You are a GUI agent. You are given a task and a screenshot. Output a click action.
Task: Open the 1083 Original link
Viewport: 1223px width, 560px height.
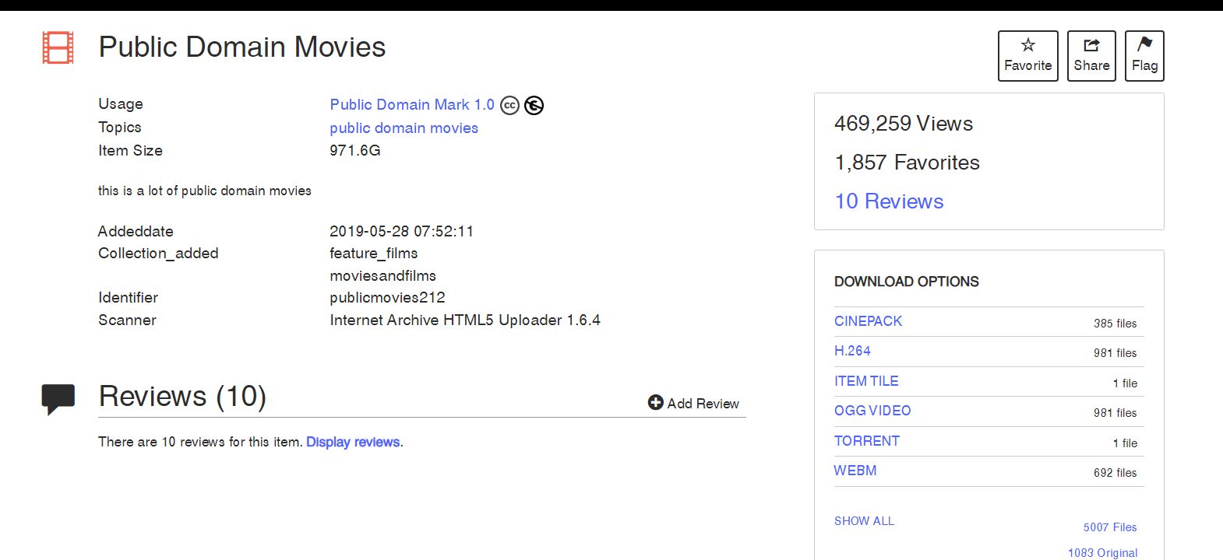point(1102,553)
